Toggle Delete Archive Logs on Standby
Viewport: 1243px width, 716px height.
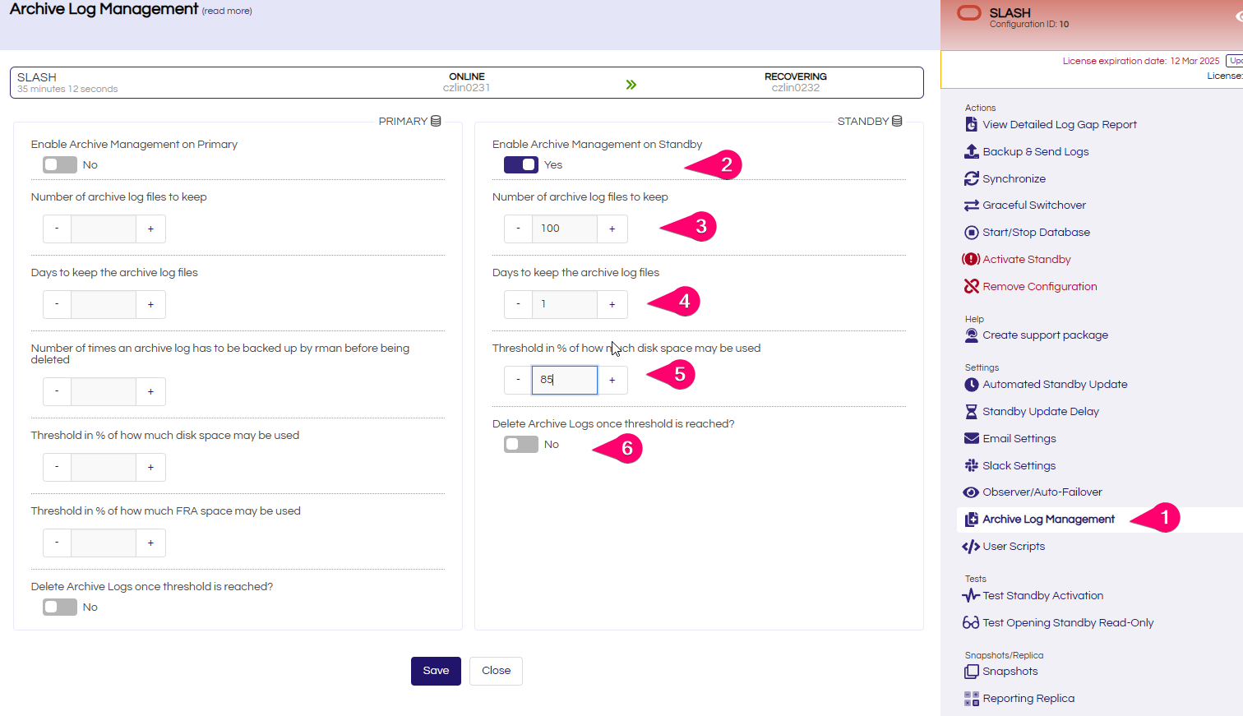point(521,444)
